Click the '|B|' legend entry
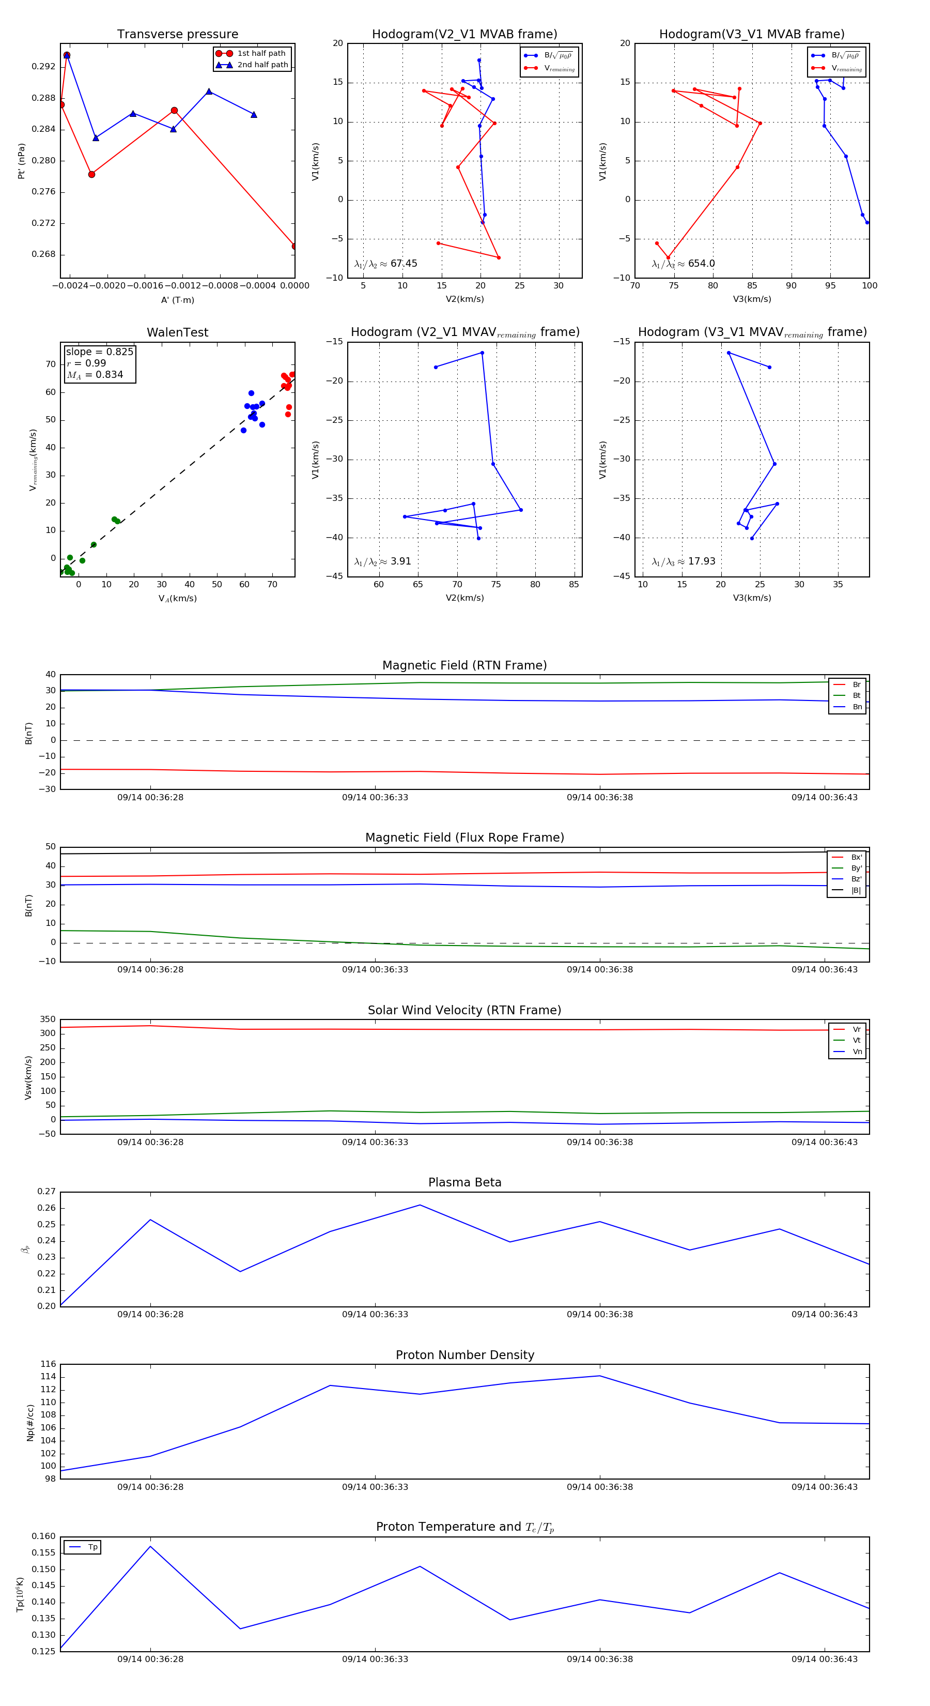This screenshot has width=930, height=1706. [x=847, y=890]
